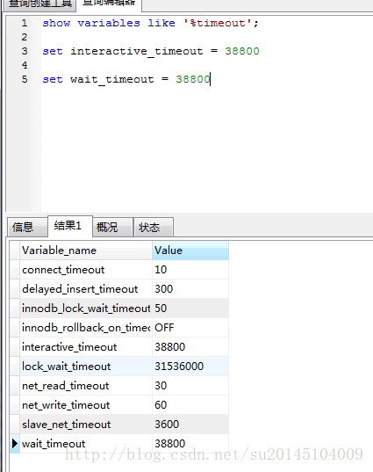
Task: Select the interactive_timeout name cell
Action: 86,347
